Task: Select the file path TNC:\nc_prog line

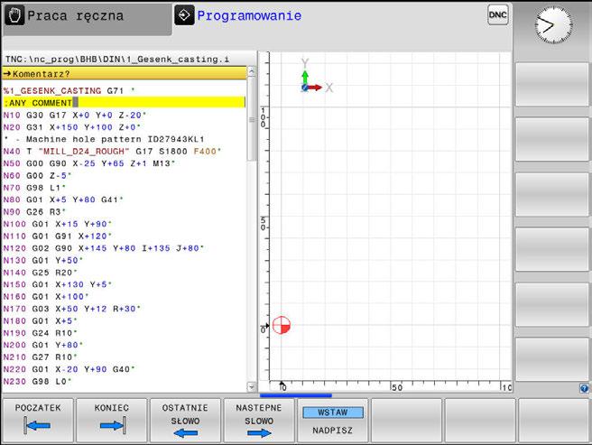Action: point(117,60)
